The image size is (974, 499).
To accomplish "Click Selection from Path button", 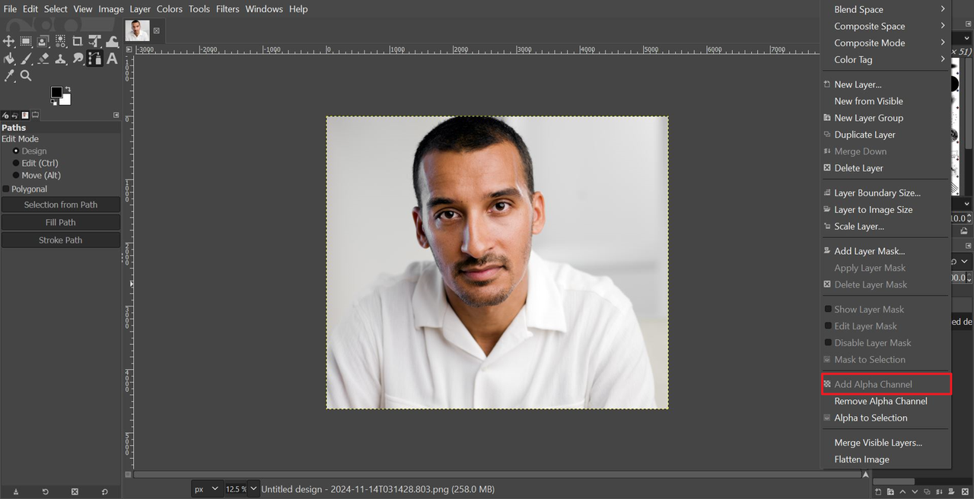I will (61, 205).
